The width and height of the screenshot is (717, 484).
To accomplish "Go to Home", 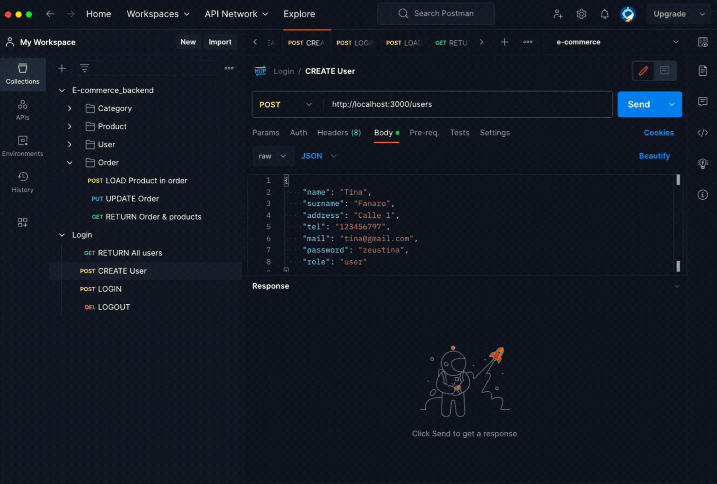I will [99, 14].
